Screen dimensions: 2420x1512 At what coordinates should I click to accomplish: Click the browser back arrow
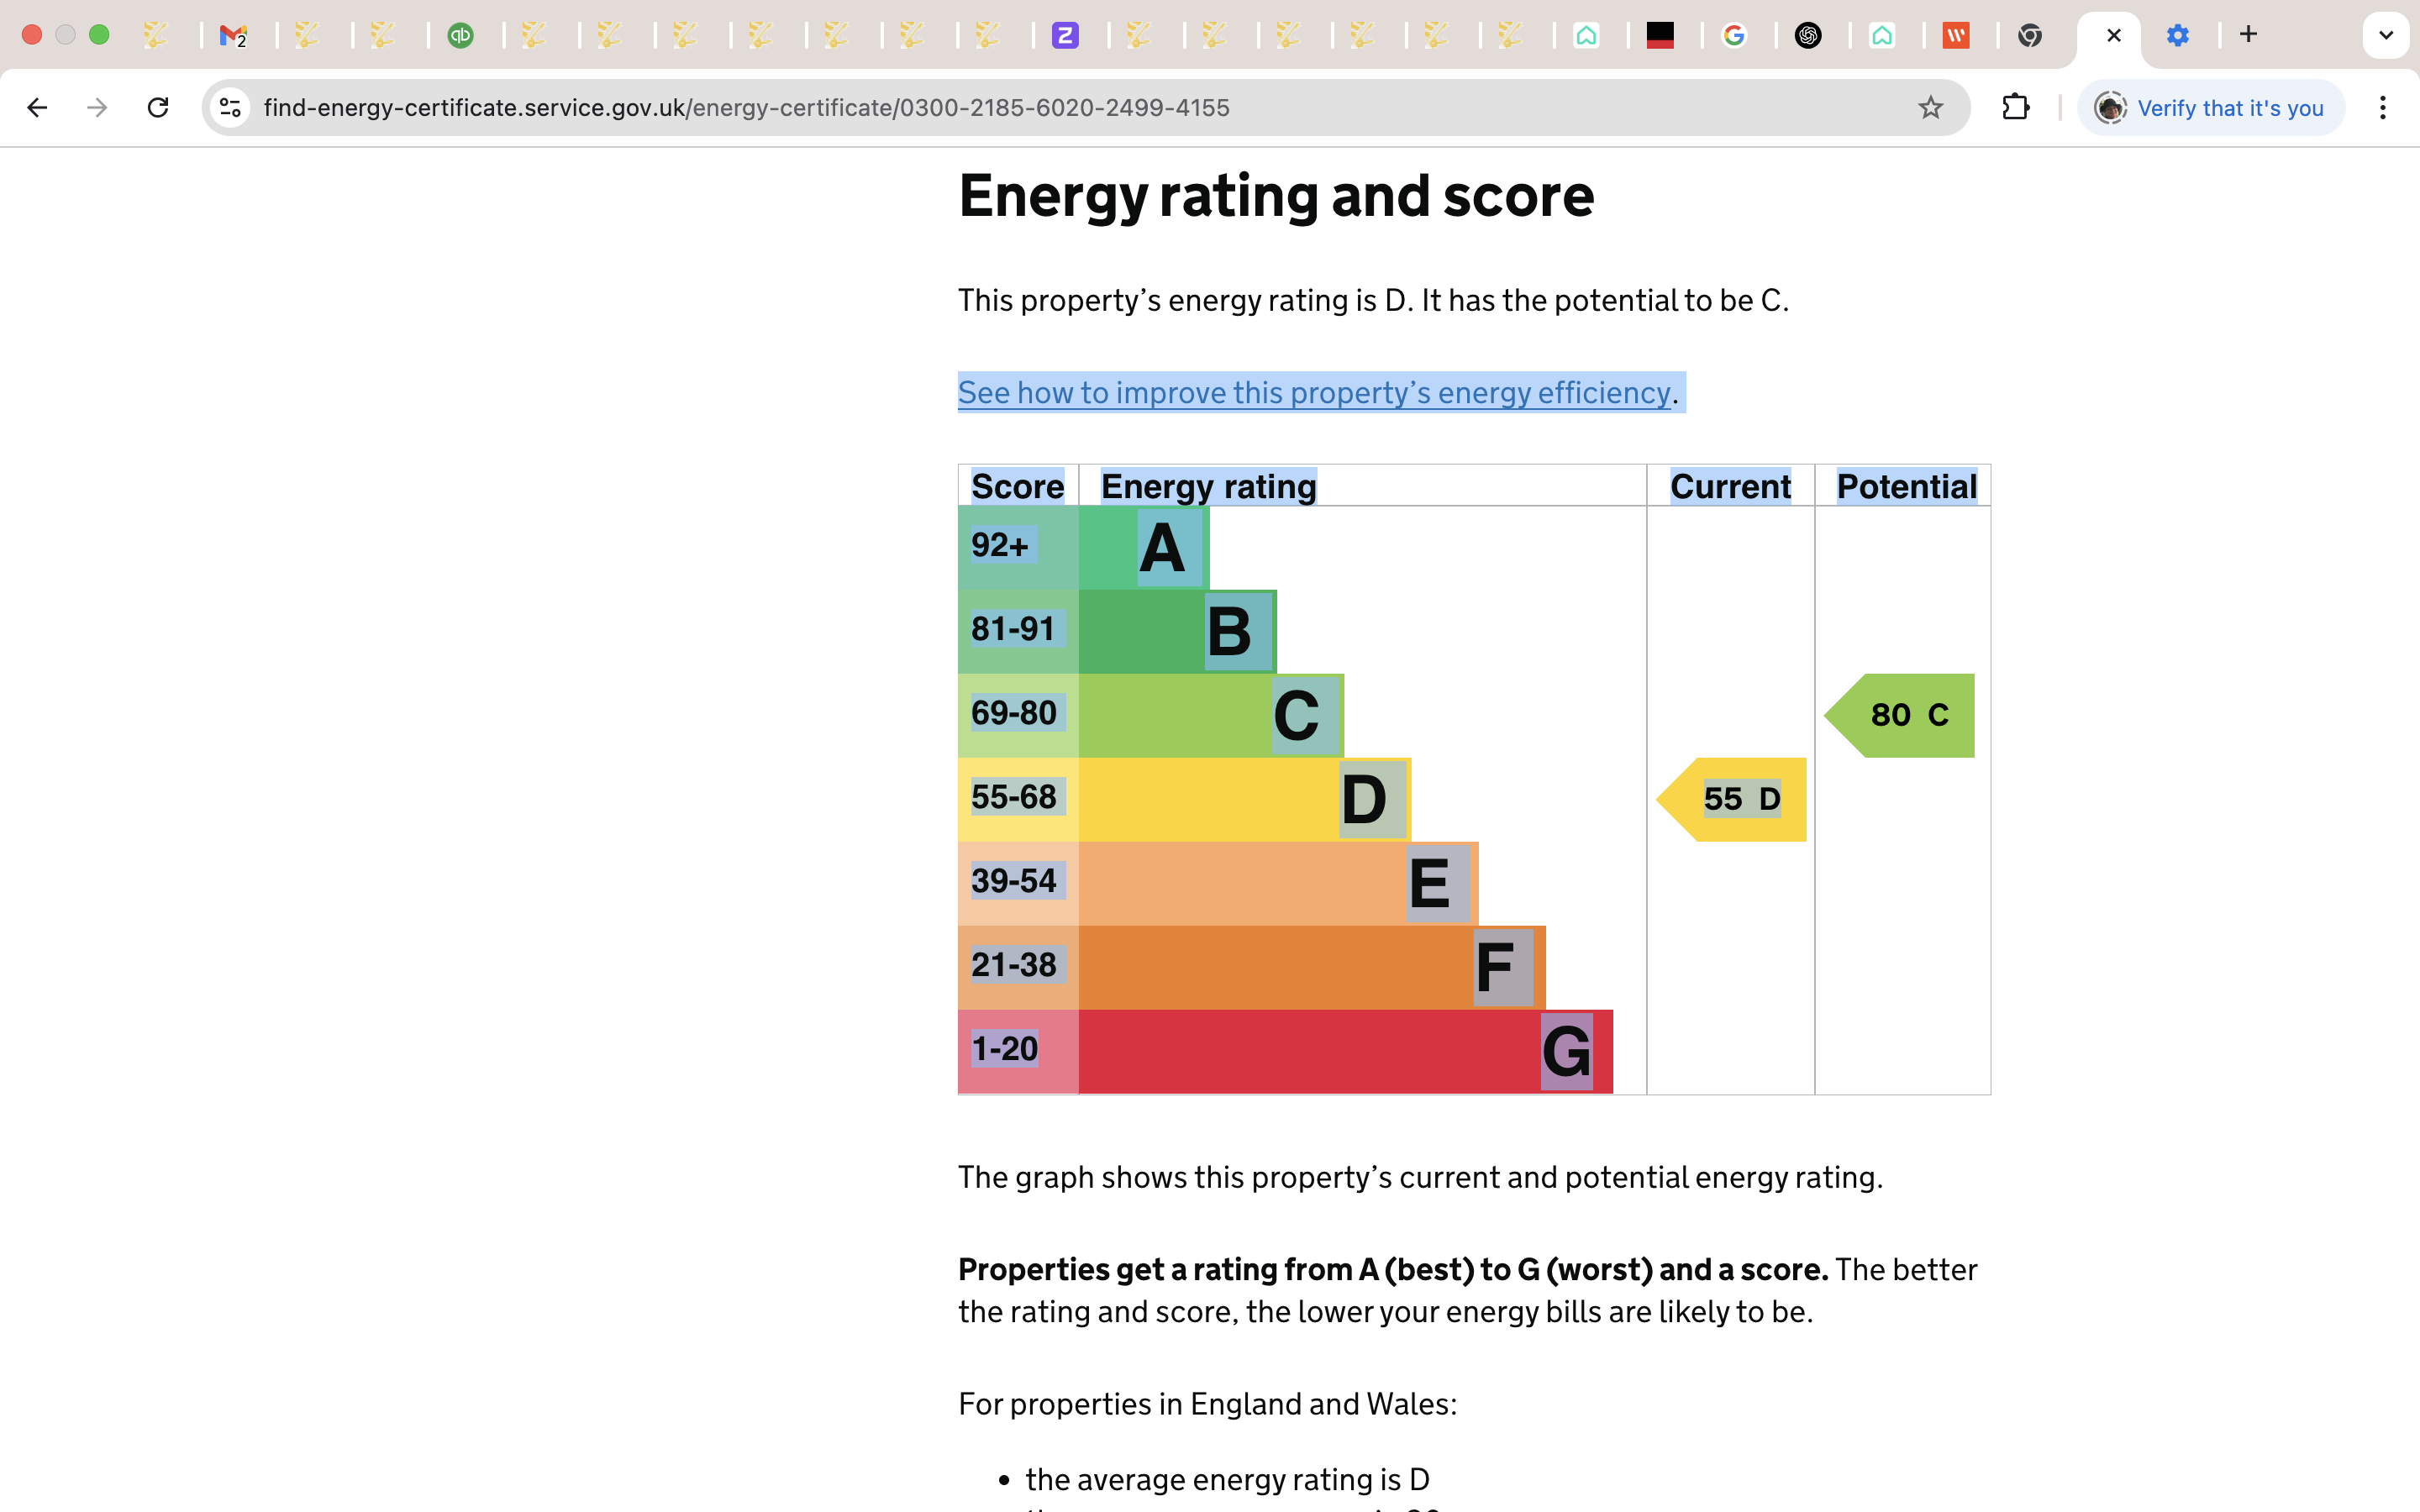(x=37, y=107)
